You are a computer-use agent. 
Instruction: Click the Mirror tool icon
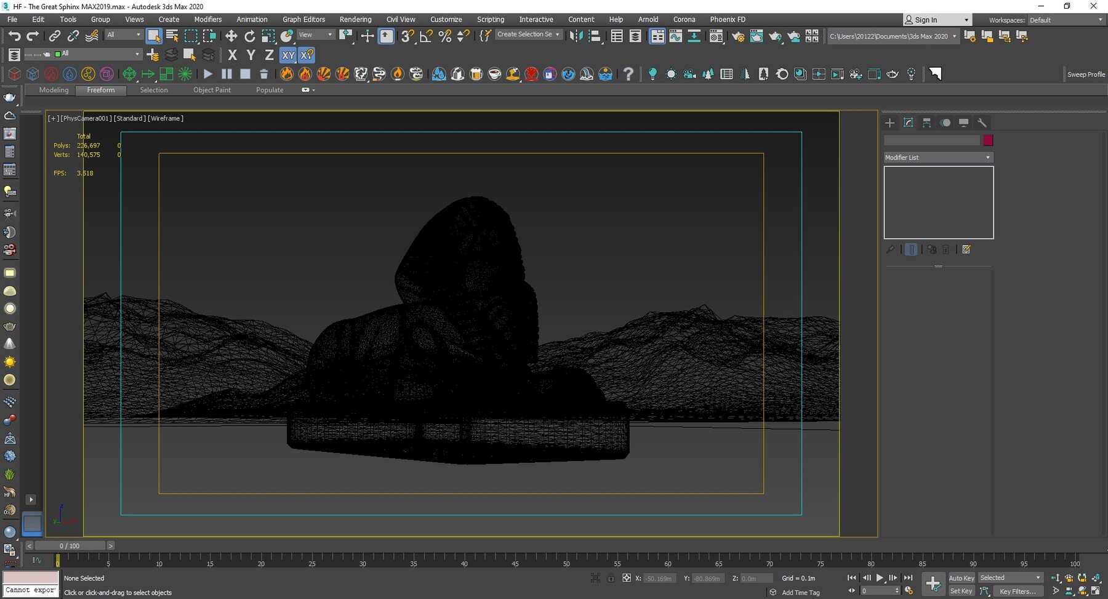coord(576,36)
